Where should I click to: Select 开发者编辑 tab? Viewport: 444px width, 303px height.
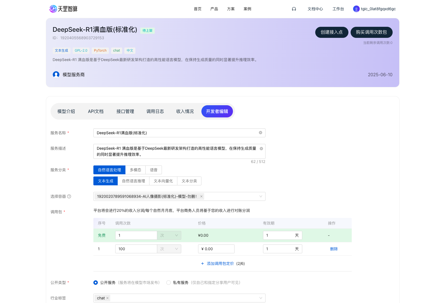pyautogui.click(x=217, y=111)
